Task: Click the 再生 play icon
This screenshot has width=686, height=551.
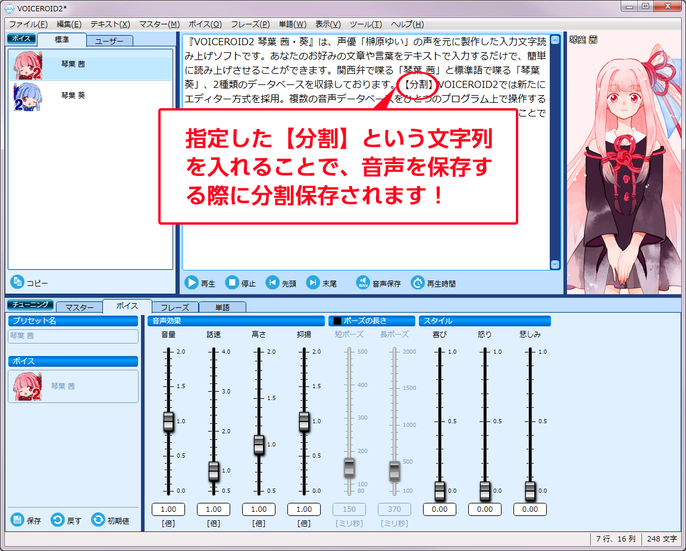Action: [x=191, y=283]
